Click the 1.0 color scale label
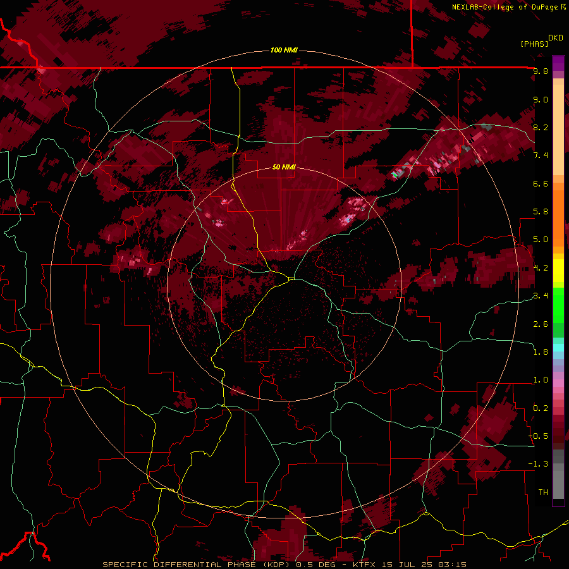Screen dimensions: 569x569 pos(541,380)
